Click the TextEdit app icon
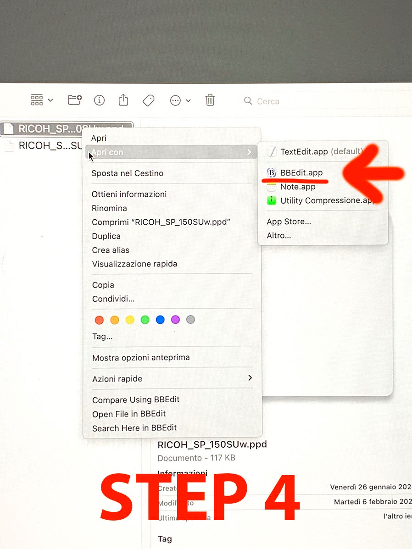Viewport: 412px width, 549px height. (272, 152)
